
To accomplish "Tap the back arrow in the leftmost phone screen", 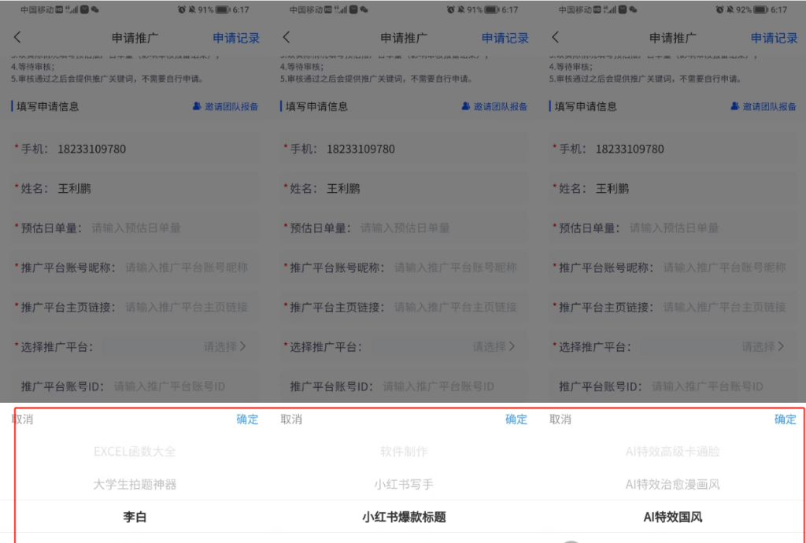I will pyautogui.click(x=17, y=38).
